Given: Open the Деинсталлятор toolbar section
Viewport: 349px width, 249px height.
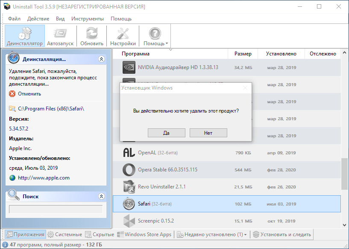Looking at the screenshot, I should click(25, 36).
